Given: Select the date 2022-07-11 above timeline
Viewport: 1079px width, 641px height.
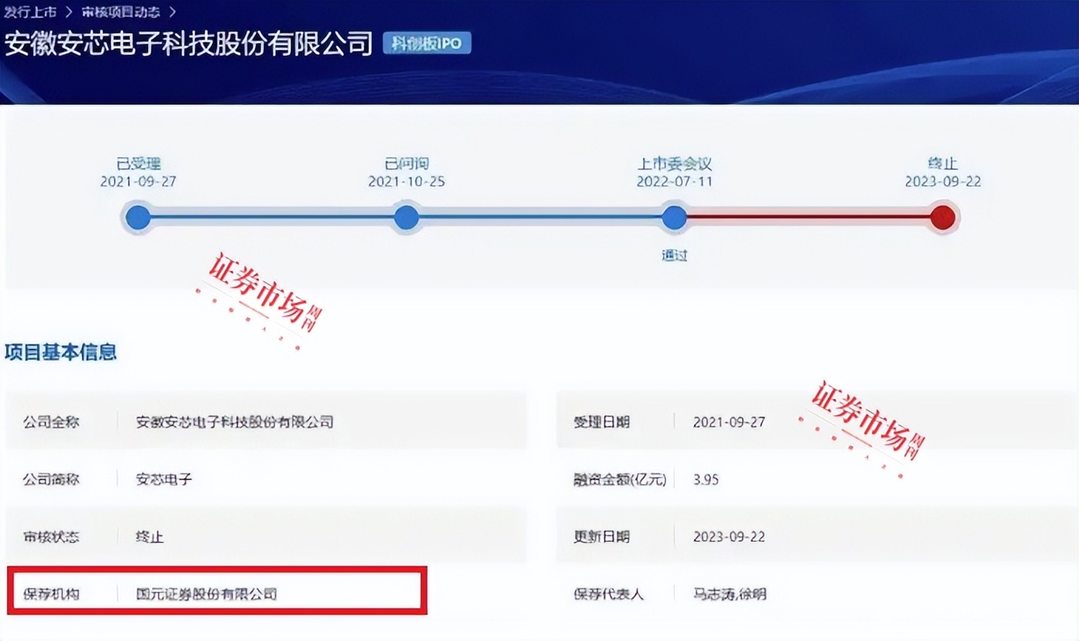Looking at the screenshot, I should point(675,182).
